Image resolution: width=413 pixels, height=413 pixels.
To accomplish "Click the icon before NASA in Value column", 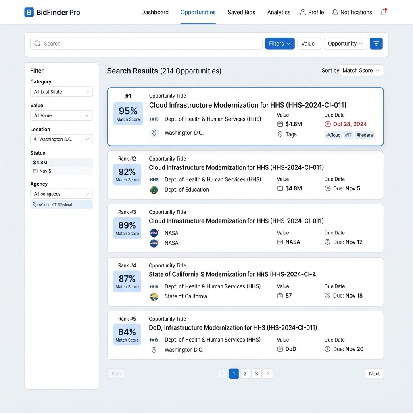I will tap(280, 242).
